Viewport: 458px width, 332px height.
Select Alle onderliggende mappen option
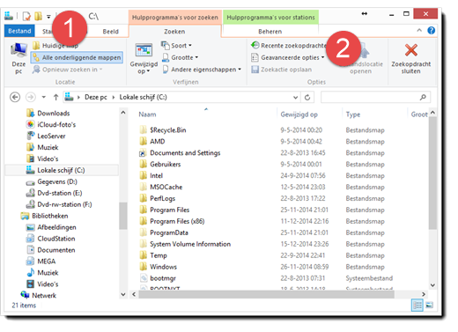coord(77,57)
